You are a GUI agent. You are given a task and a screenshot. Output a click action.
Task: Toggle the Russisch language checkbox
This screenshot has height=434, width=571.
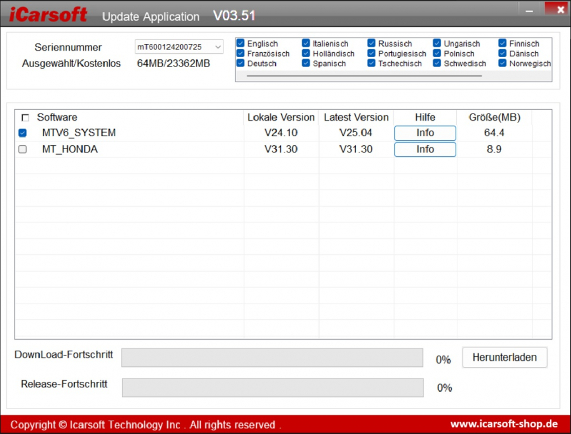(371, 43)
